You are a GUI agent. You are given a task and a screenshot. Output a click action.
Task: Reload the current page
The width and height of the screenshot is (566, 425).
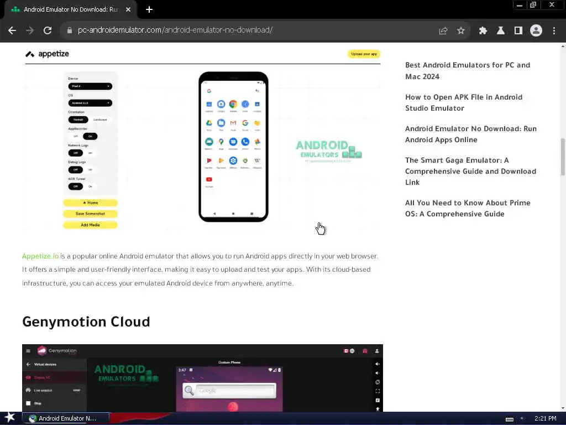coord(48,31)
